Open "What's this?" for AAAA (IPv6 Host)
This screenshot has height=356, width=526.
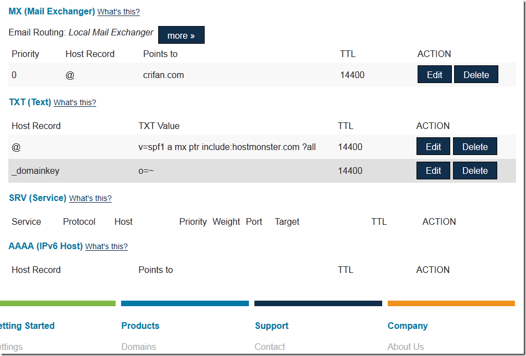[x=106, y=246]
